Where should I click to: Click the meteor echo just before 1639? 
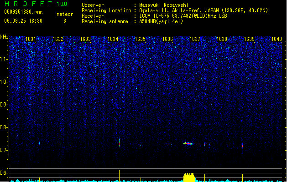[x=243, y=146]
